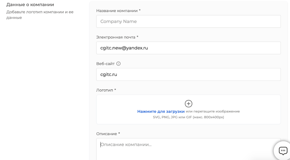Click the Логотип field label
Viewport: 290px width, 160px height.
pos(104,90)
